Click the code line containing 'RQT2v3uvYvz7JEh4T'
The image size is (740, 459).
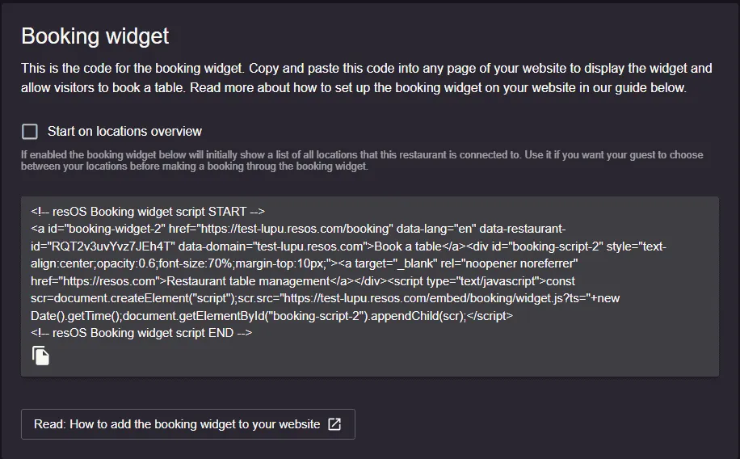(348, 246)
